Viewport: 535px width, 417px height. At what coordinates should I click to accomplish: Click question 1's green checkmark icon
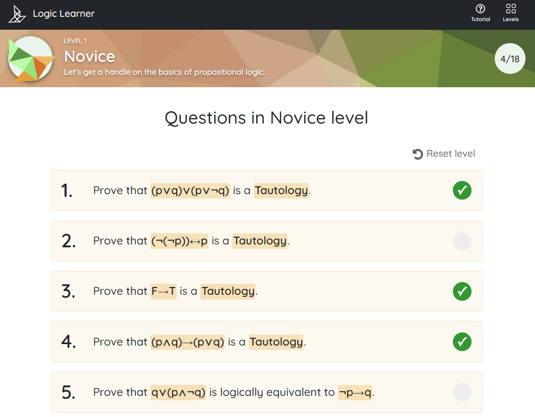pos(462,190)
